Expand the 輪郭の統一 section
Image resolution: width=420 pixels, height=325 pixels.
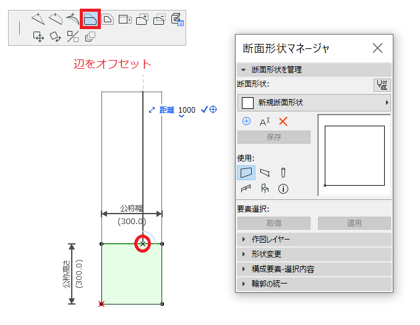314,284
